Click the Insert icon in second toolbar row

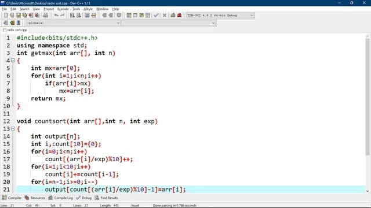tap(6, 23)
